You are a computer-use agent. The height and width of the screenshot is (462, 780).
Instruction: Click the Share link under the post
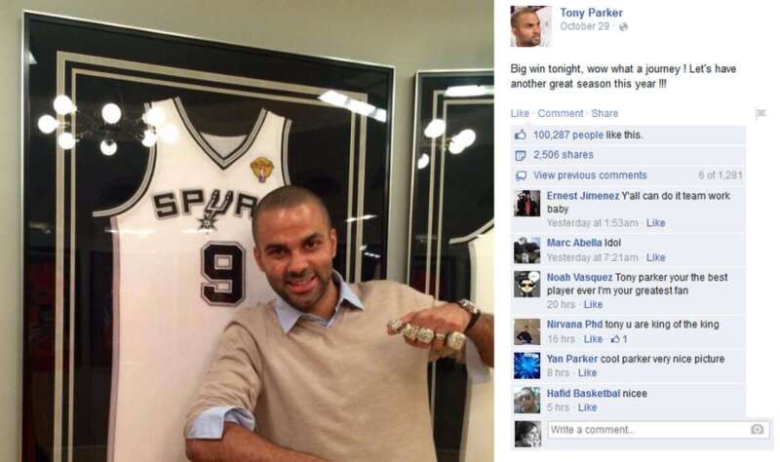click(x=604, y=113)
